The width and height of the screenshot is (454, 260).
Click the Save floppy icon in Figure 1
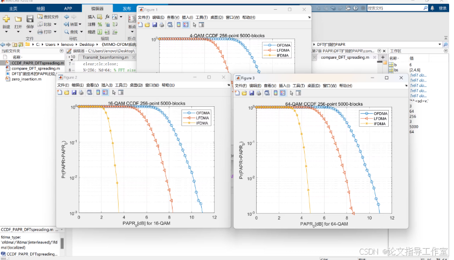click(x=154, y=25)
